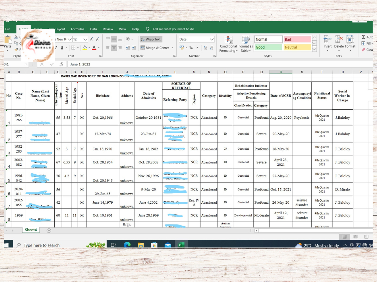
Task: Click the text Orientation icon
Action: [128, 39]
